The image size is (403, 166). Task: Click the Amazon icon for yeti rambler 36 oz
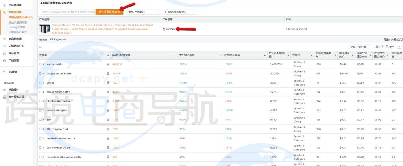click(108, 148)
